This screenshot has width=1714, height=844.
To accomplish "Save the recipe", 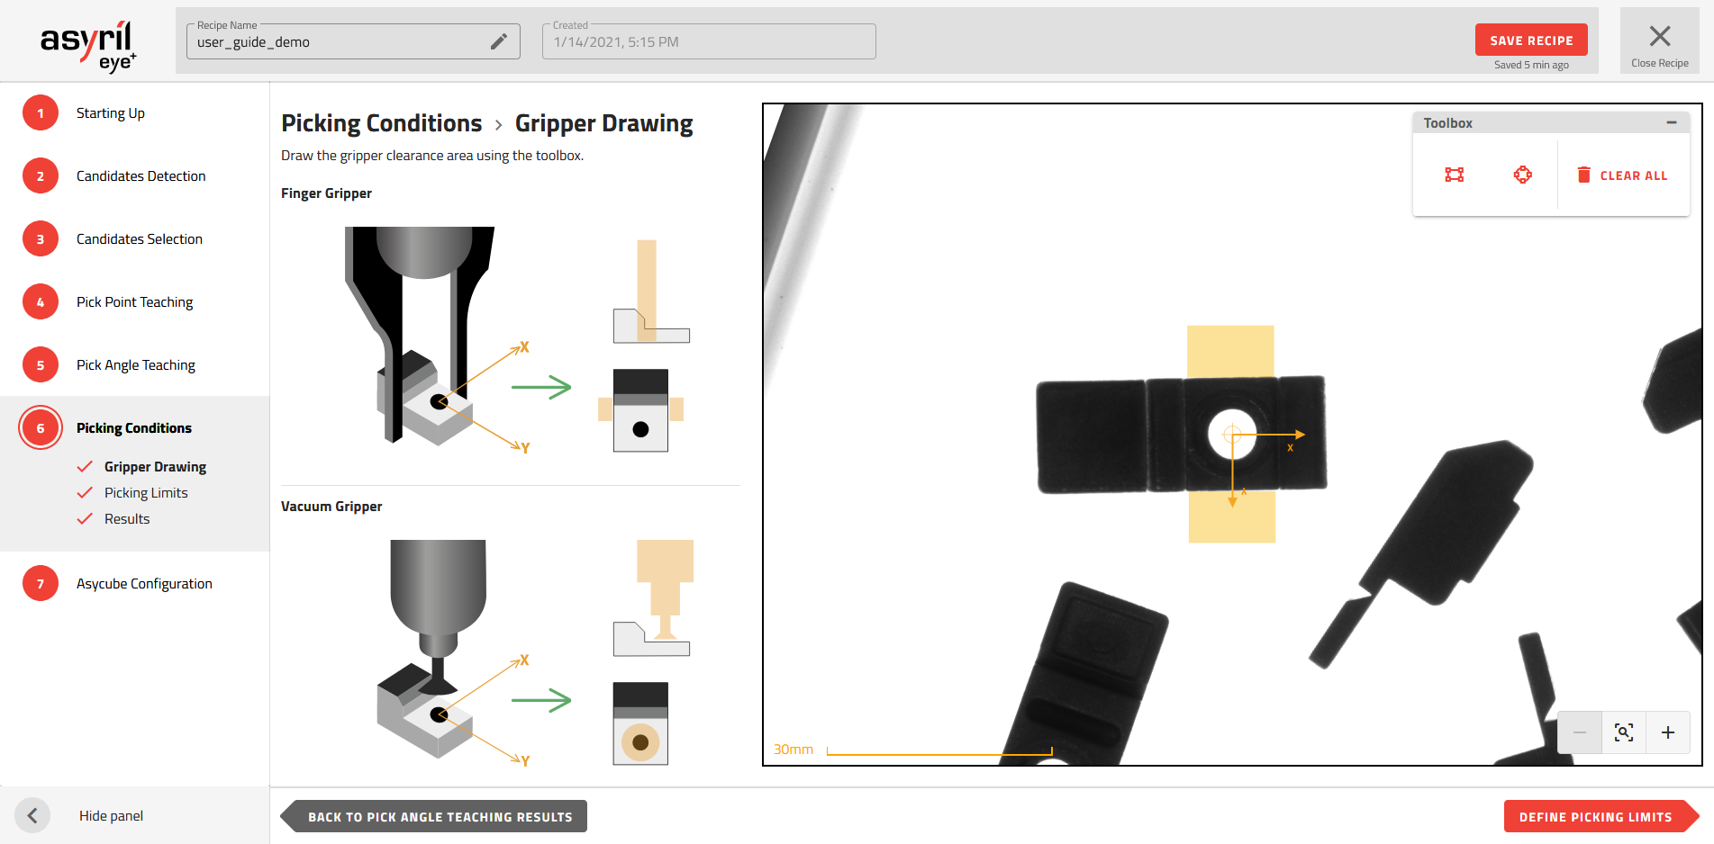I will point(1530,40).
